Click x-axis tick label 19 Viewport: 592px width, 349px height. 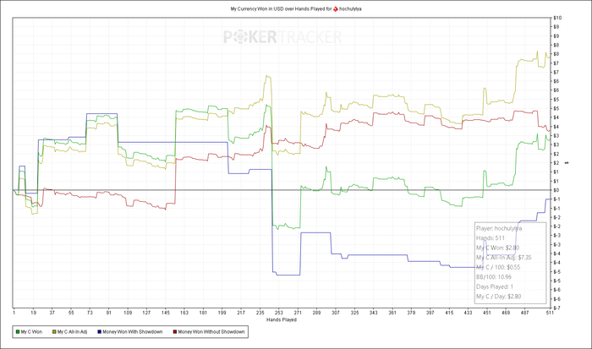33,313
